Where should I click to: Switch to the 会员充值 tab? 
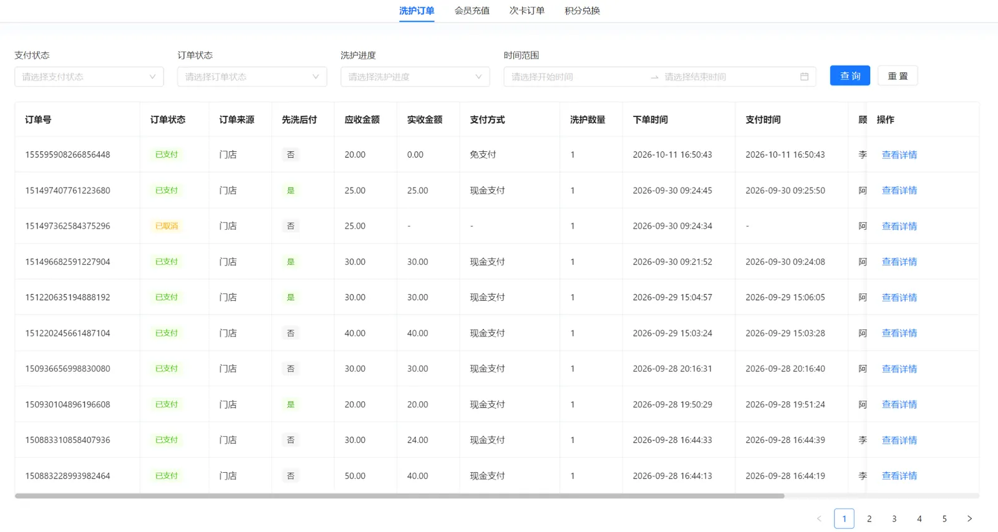coord(472,11)
